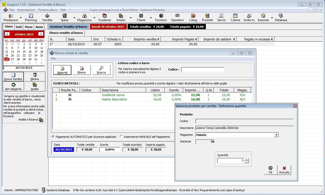Expand the Clienti dropdown arrow

click(x=150, y=18)
